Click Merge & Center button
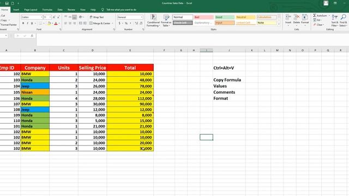 point(100,23)
